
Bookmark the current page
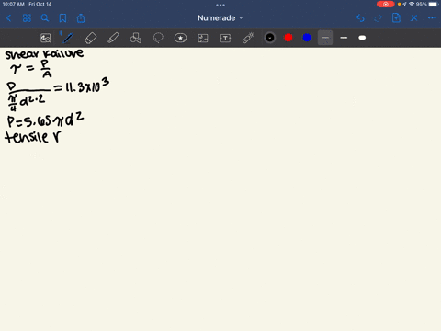click(62, 18)
